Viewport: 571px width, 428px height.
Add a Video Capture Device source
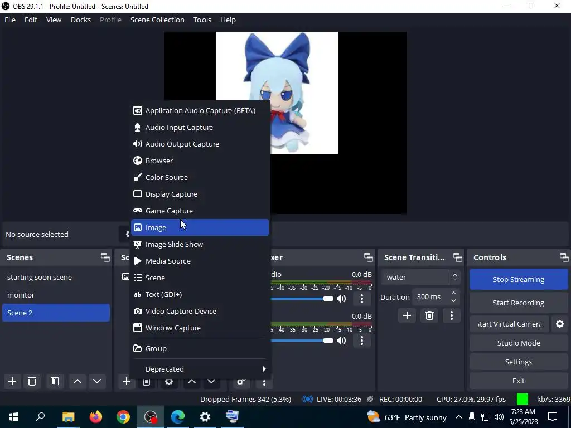[200, 311]
